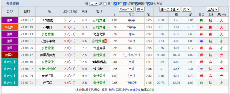The image size is (230, 94).
Task: Click the 类型 column header
Action: [x=10, y=11]
